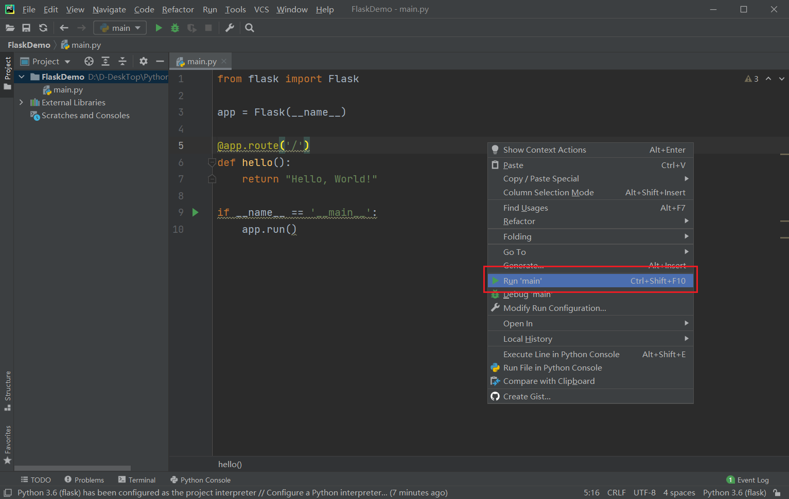Select Paste in the context menu
Screen dimensions: 789x499
click(590, 165)
